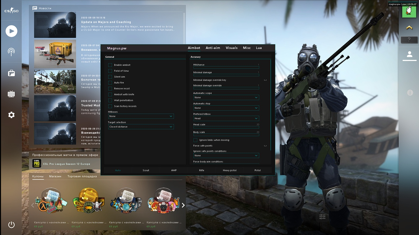Adjust the Head scale slider

tap(226, 127)
